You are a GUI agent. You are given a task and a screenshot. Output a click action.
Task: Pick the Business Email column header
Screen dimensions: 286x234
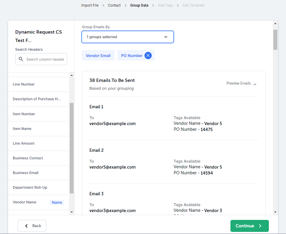click(26, 173)
